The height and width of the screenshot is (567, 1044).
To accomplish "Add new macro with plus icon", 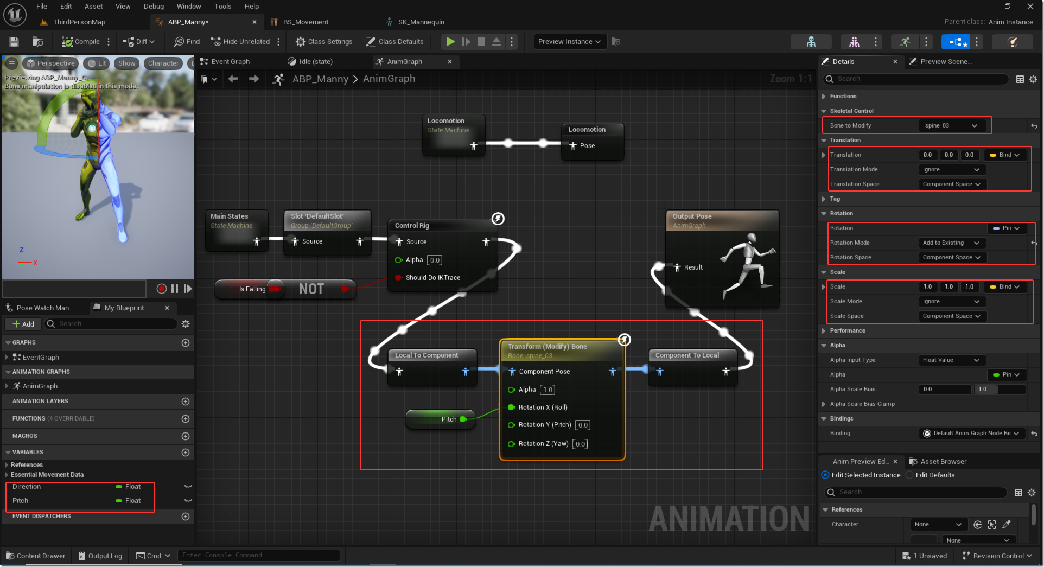I will pyautogui.click(x=186, y=436).
